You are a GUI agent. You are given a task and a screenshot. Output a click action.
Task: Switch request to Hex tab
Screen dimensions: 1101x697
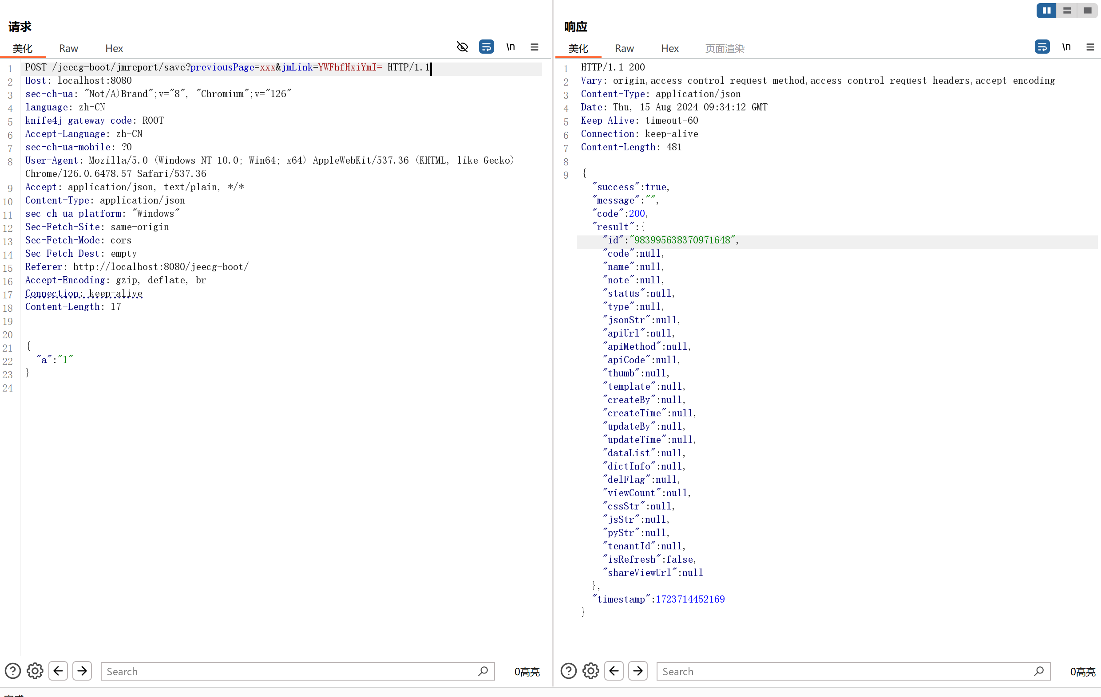(x=114, y=48)
